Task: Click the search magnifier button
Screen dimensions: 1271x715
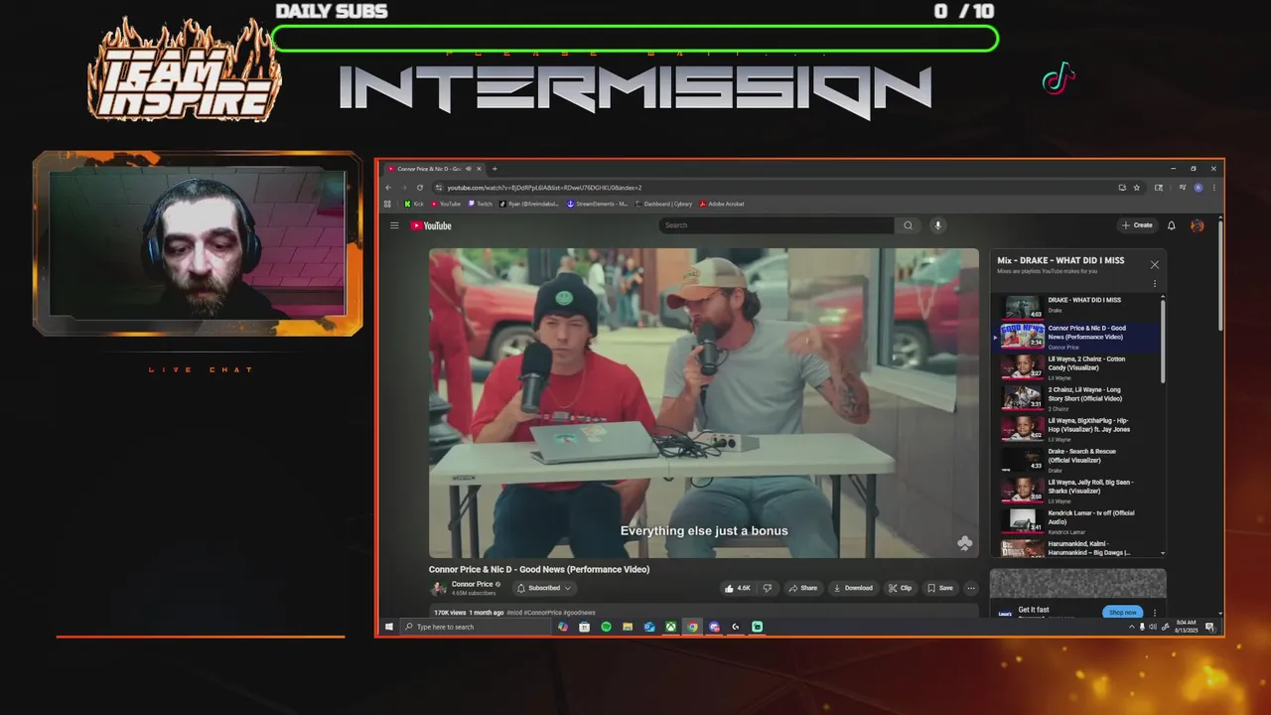Action: point(908,225)
